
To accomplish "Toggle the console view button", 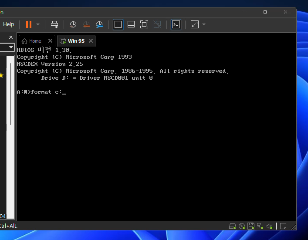I will pyautogui.click(x=176, y=24).
